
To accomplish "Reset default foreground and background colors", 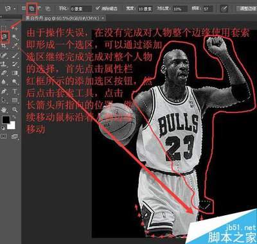I will pos(3,128).
